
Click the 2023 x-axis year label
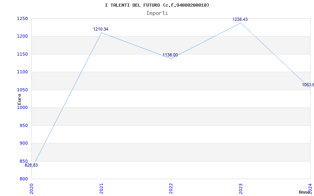pos(241,189)
